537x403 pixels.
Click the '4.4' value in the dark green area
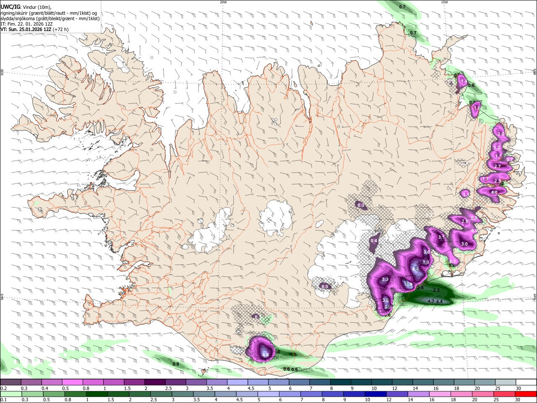pos(439,301)
